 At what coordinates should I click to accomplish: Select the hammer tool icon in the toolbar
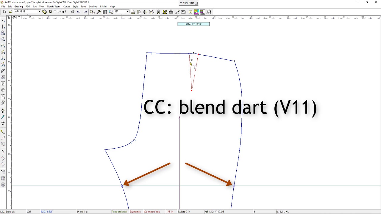click(99, 12)
